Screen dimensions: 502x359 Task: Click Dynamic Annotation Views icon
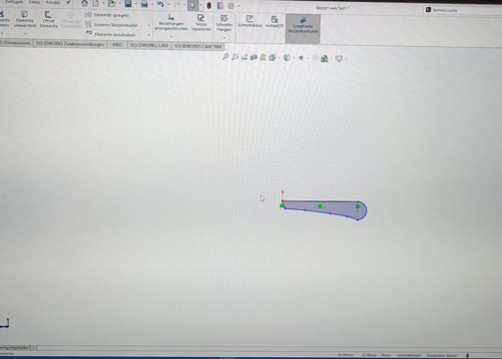click(263, 58)
